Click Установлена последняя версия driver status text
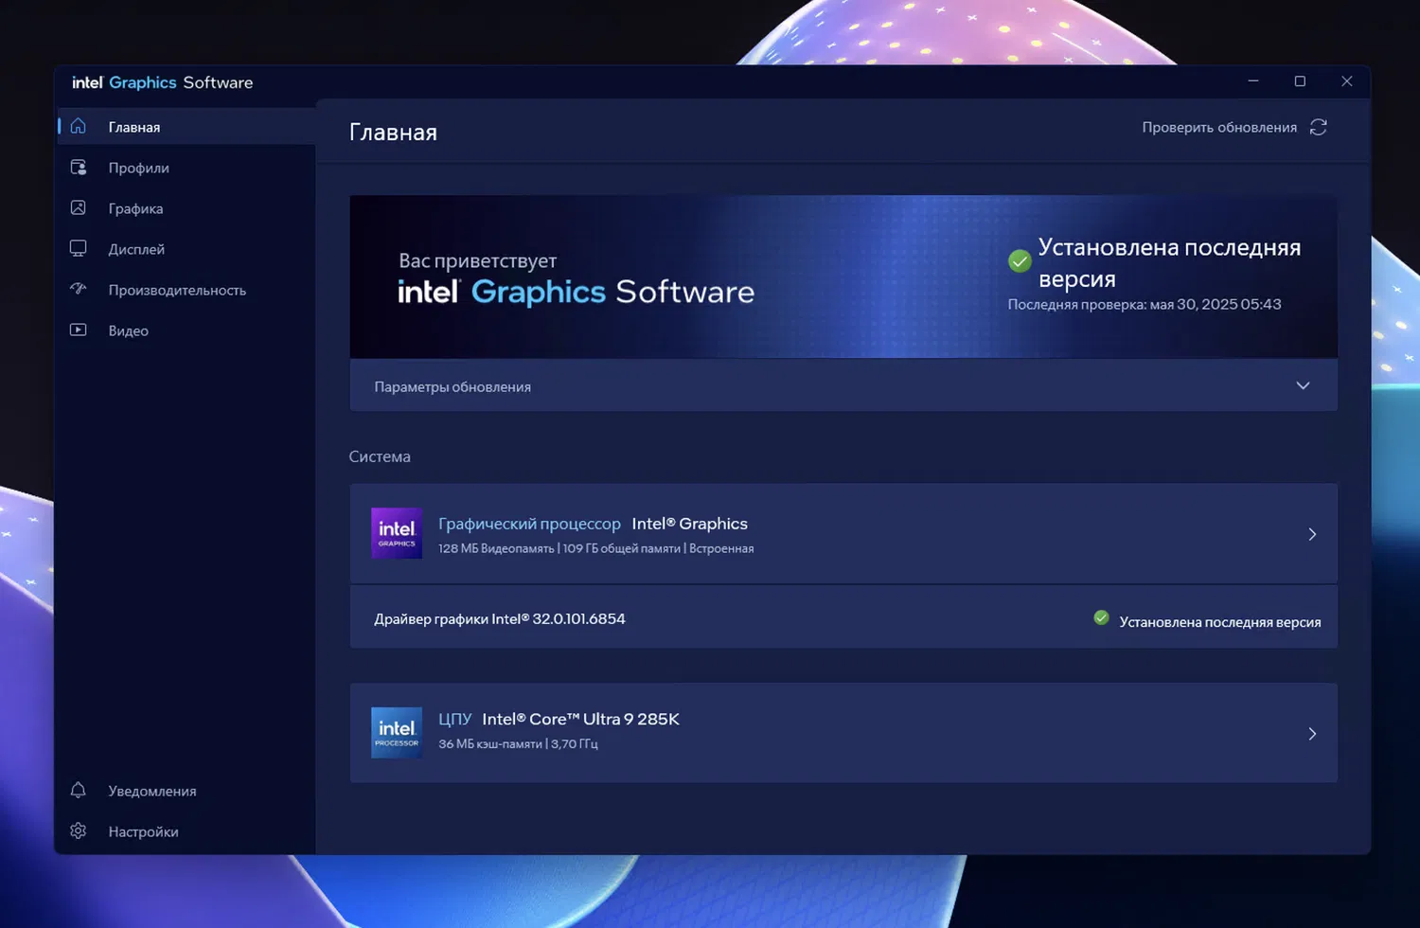The image size is (1420, 928). (x=1220, y=622)
